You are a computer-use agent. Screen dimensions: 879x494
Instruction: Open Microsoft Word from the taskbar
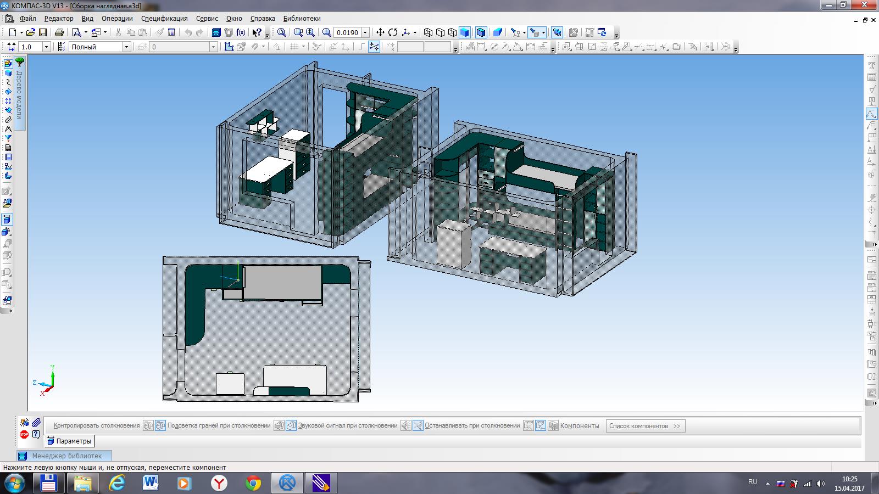[151, 483]
